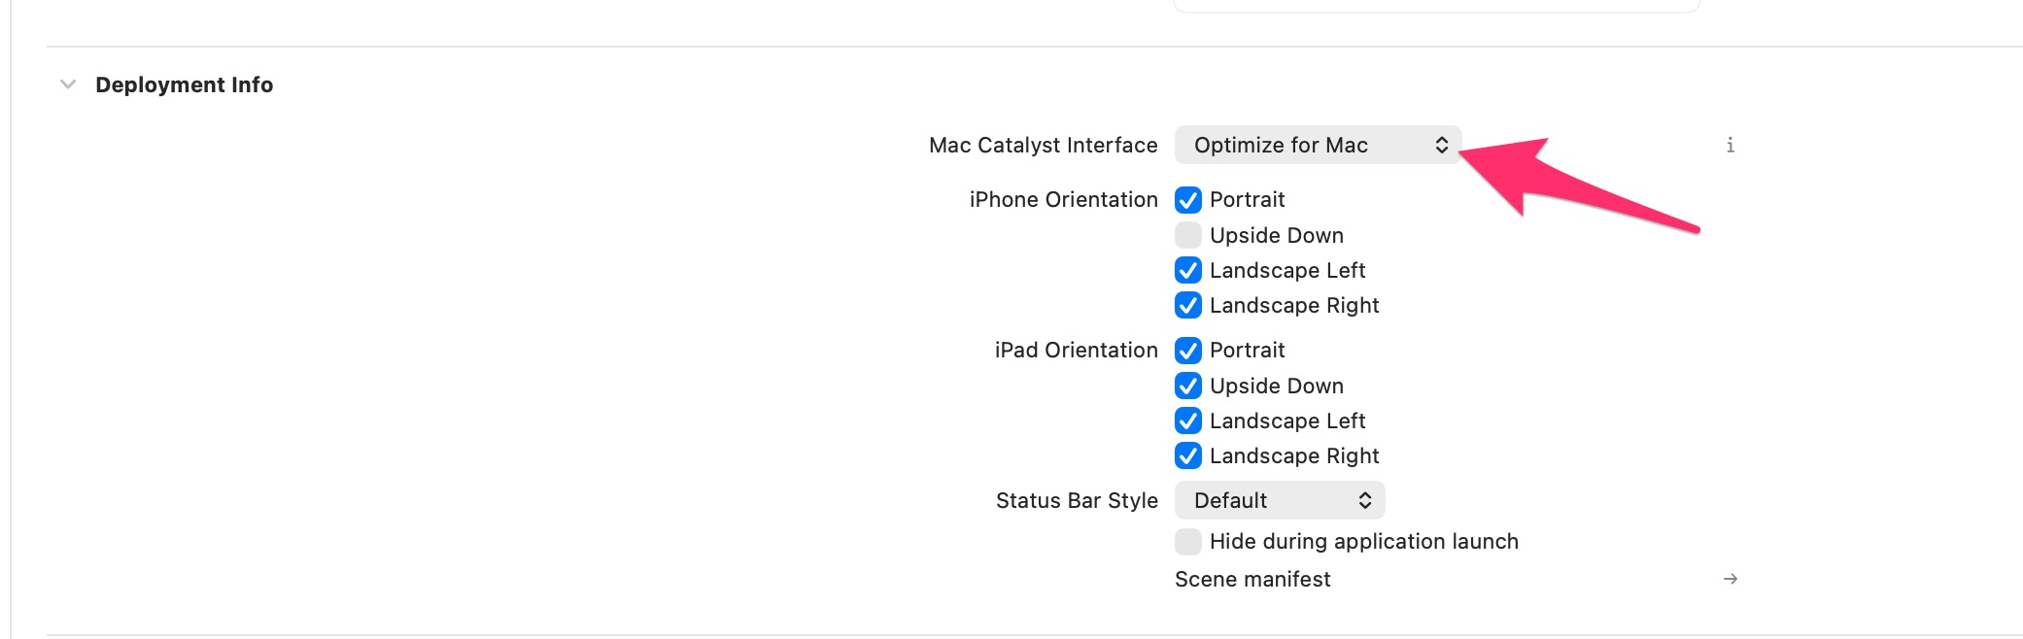Open the Status Bar Style dropdown

(1279, 500)
